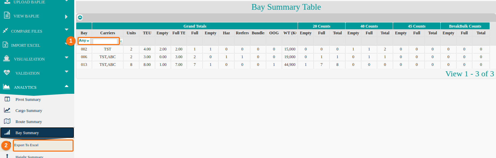Click the Route Summary map icon
The width and height of the screenshot is (496, 158).
(7, 121)
